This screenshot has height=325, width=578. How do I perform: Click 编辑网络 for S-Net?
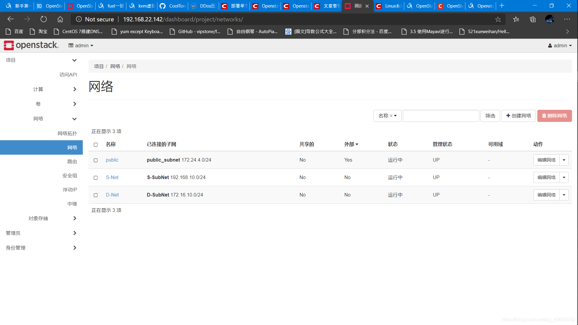coord(546,178)
